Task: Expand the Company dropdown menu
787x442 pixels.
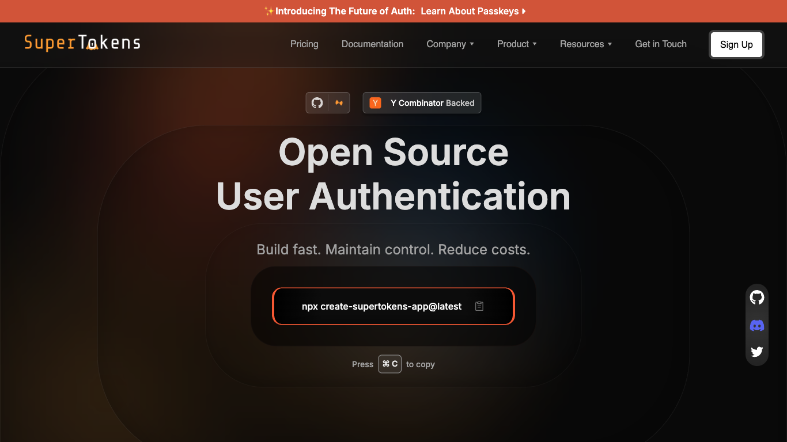Action: [x=450, y=44]
